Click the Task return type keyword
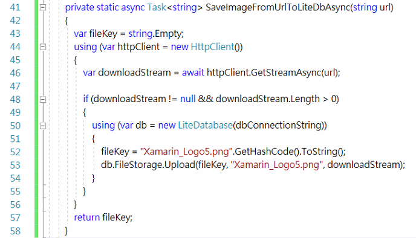The width and height of the screenshot is (416, 238). tap(157, 7)
